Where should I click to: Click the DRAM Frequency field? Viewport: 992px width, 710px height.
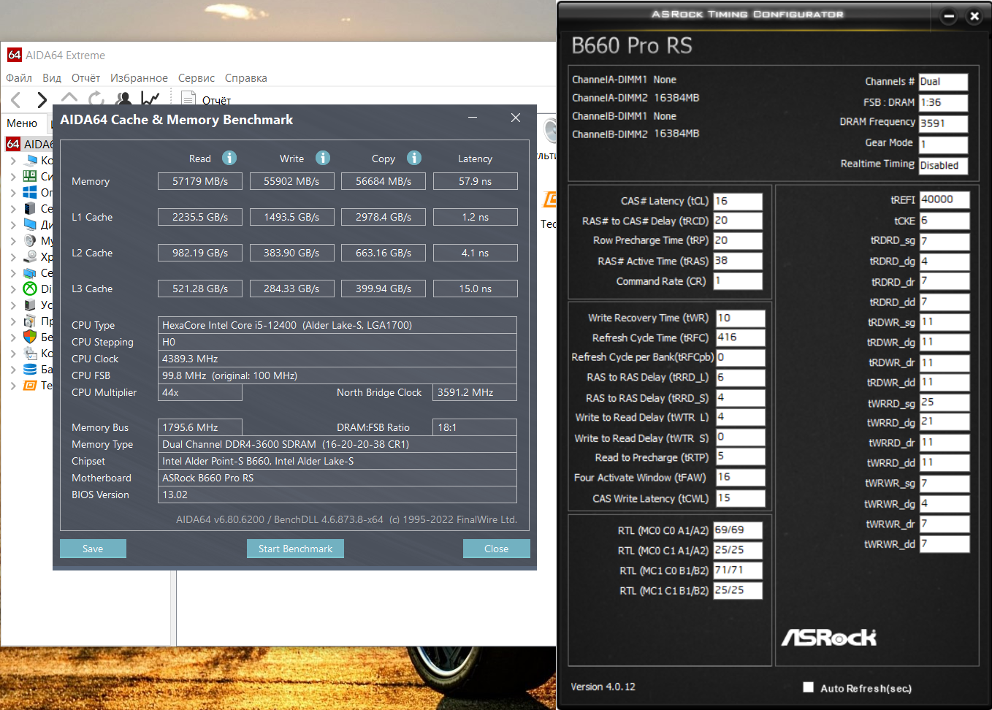pos(944,123)
